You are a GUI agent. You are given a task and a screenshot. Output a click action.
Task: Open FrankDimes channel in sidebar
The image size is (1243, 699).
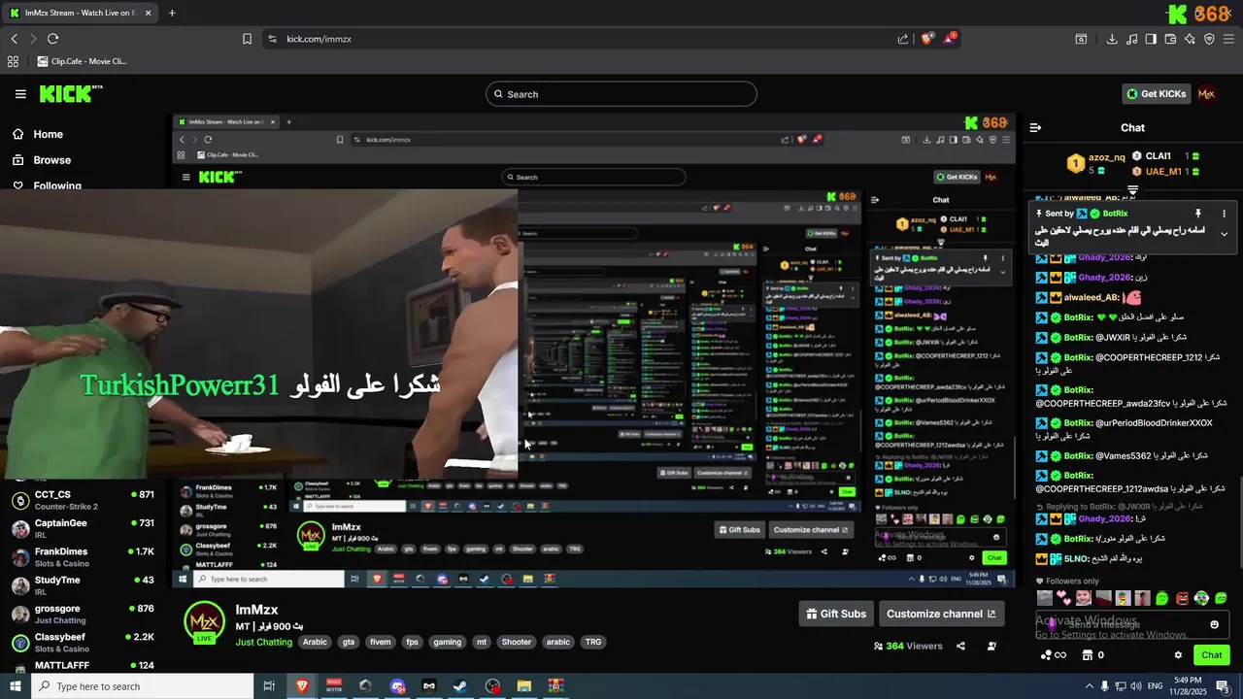pyautogui.click(x=84, y=557)
